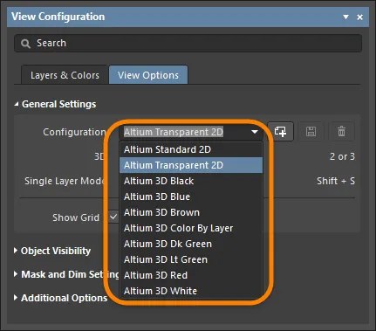
Task: Select Altium 3D Red configuration
Action: coord(191,275)
